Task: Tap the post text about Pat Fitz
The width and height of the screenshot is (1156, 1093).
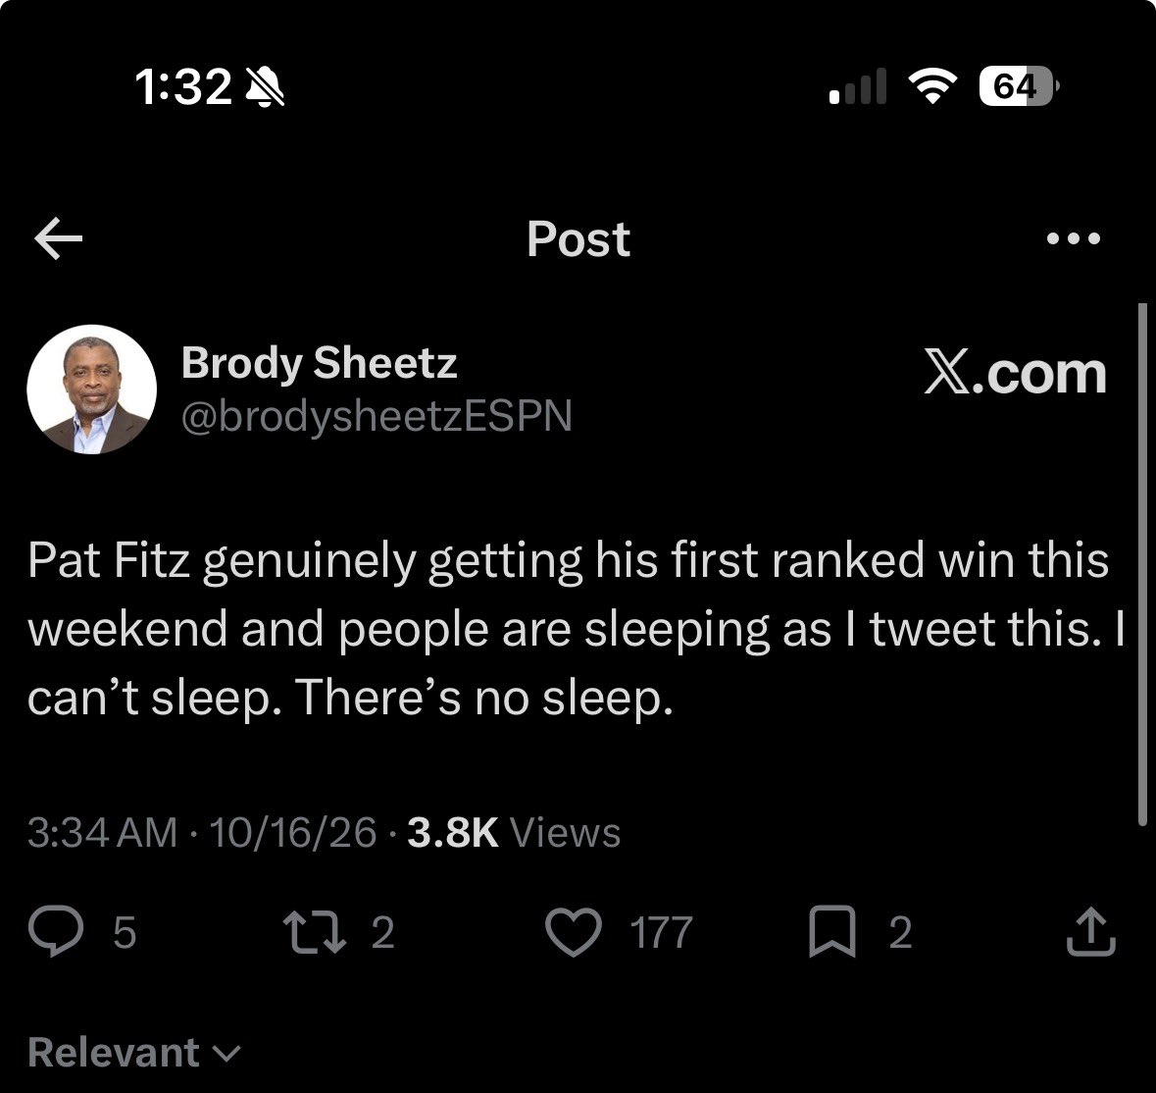Action: click(576, 629)
